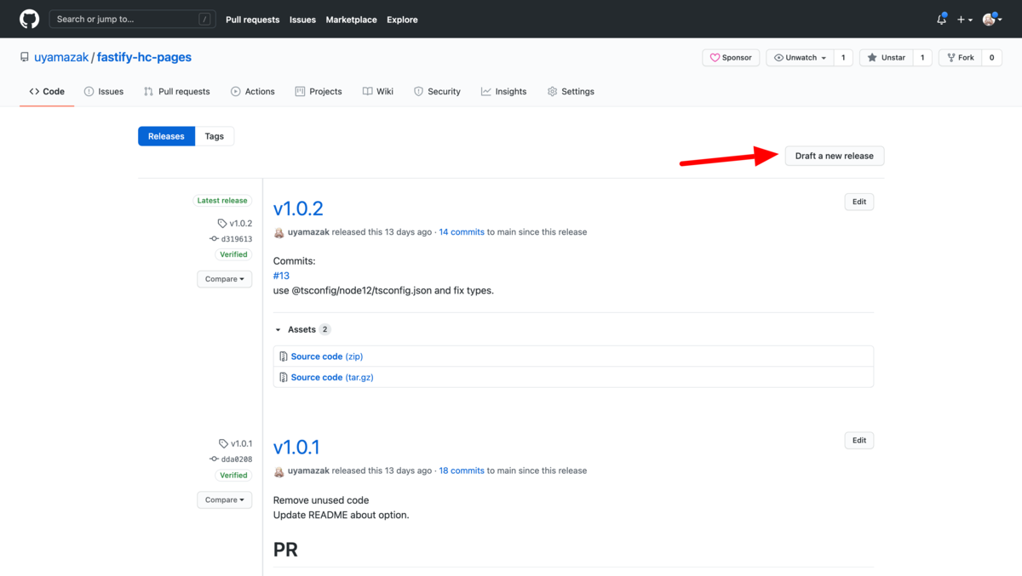Viewport: 1022px width, 576px height.
Task: Open the watchers count 1
Action: (x=843, y=58)
